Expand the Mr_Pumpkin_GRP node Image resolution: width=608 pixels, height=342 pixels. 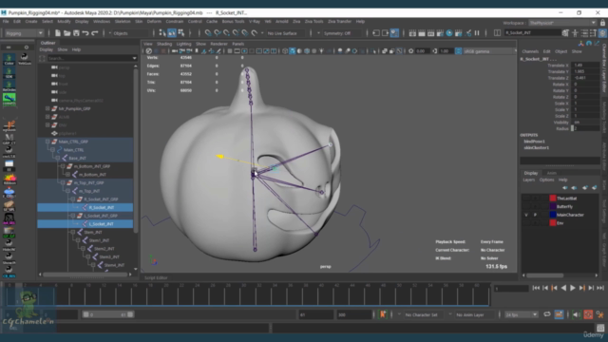pos(47,108)
